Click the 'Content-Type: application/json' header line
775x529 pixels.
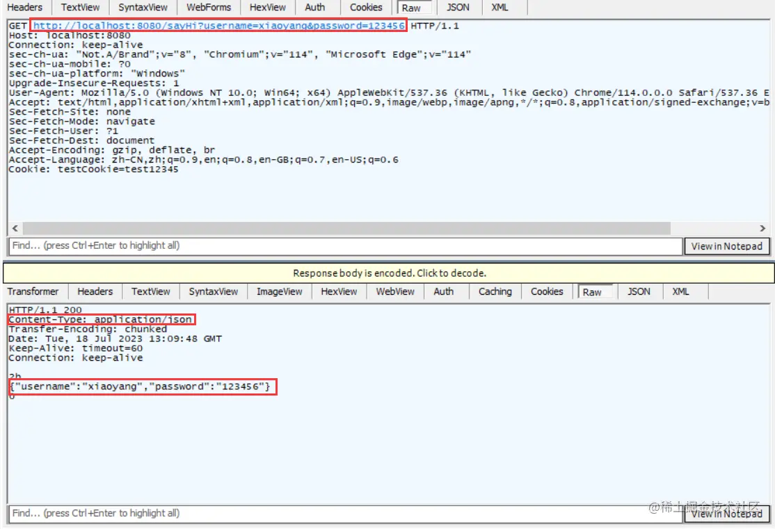[100, 320]
